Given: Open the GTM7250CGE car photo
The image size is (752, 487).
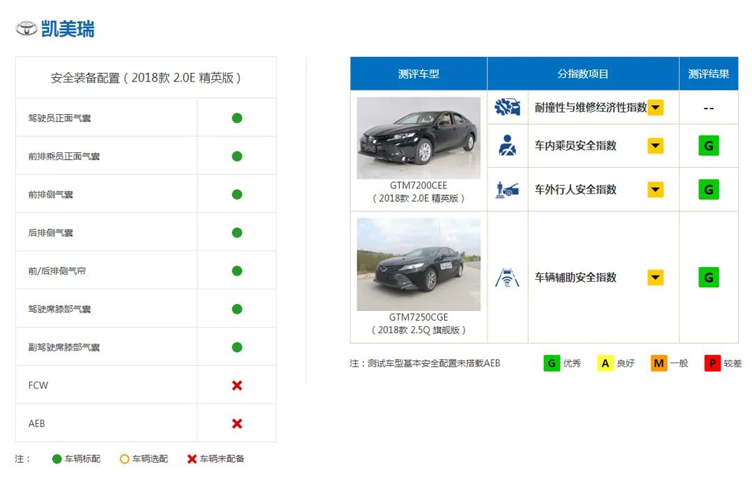Looking at the screenshot, I should point(418,264).
